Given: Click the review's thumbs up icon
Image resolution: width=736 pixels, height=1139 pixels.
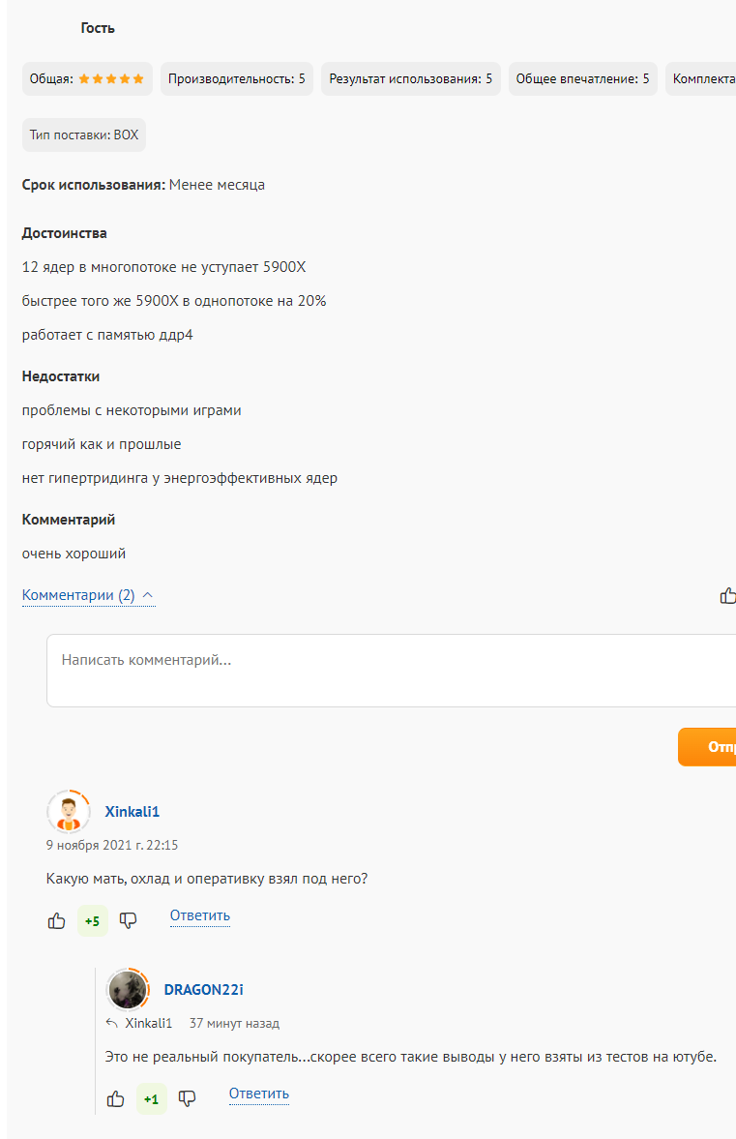Looking at the screenshot, I should point(727,596).
